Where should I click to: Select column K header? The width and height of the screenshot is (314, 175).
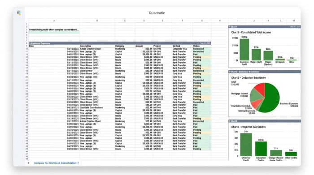(269, 21)
